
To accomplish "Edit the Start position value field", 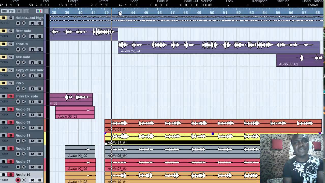I will (x=9, y=5).
